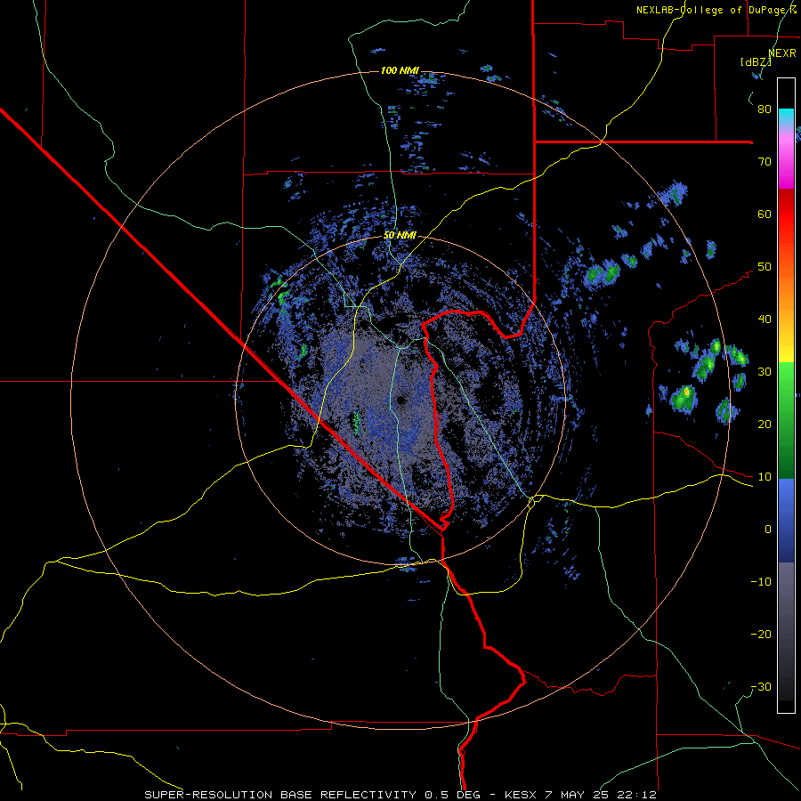Image resolution: width=801 pixels, height=801 pixels.
Task: Click the 20 value on the dBZ scale
Action: (x=765, y=424)
